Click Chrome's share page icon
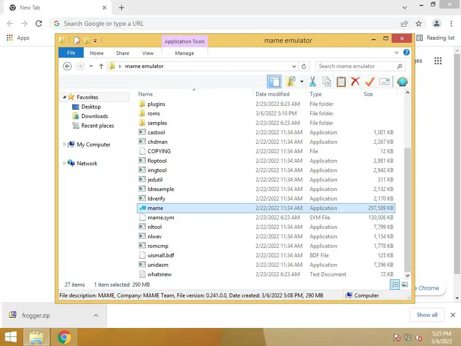461x346 pixels. point(404,23)
